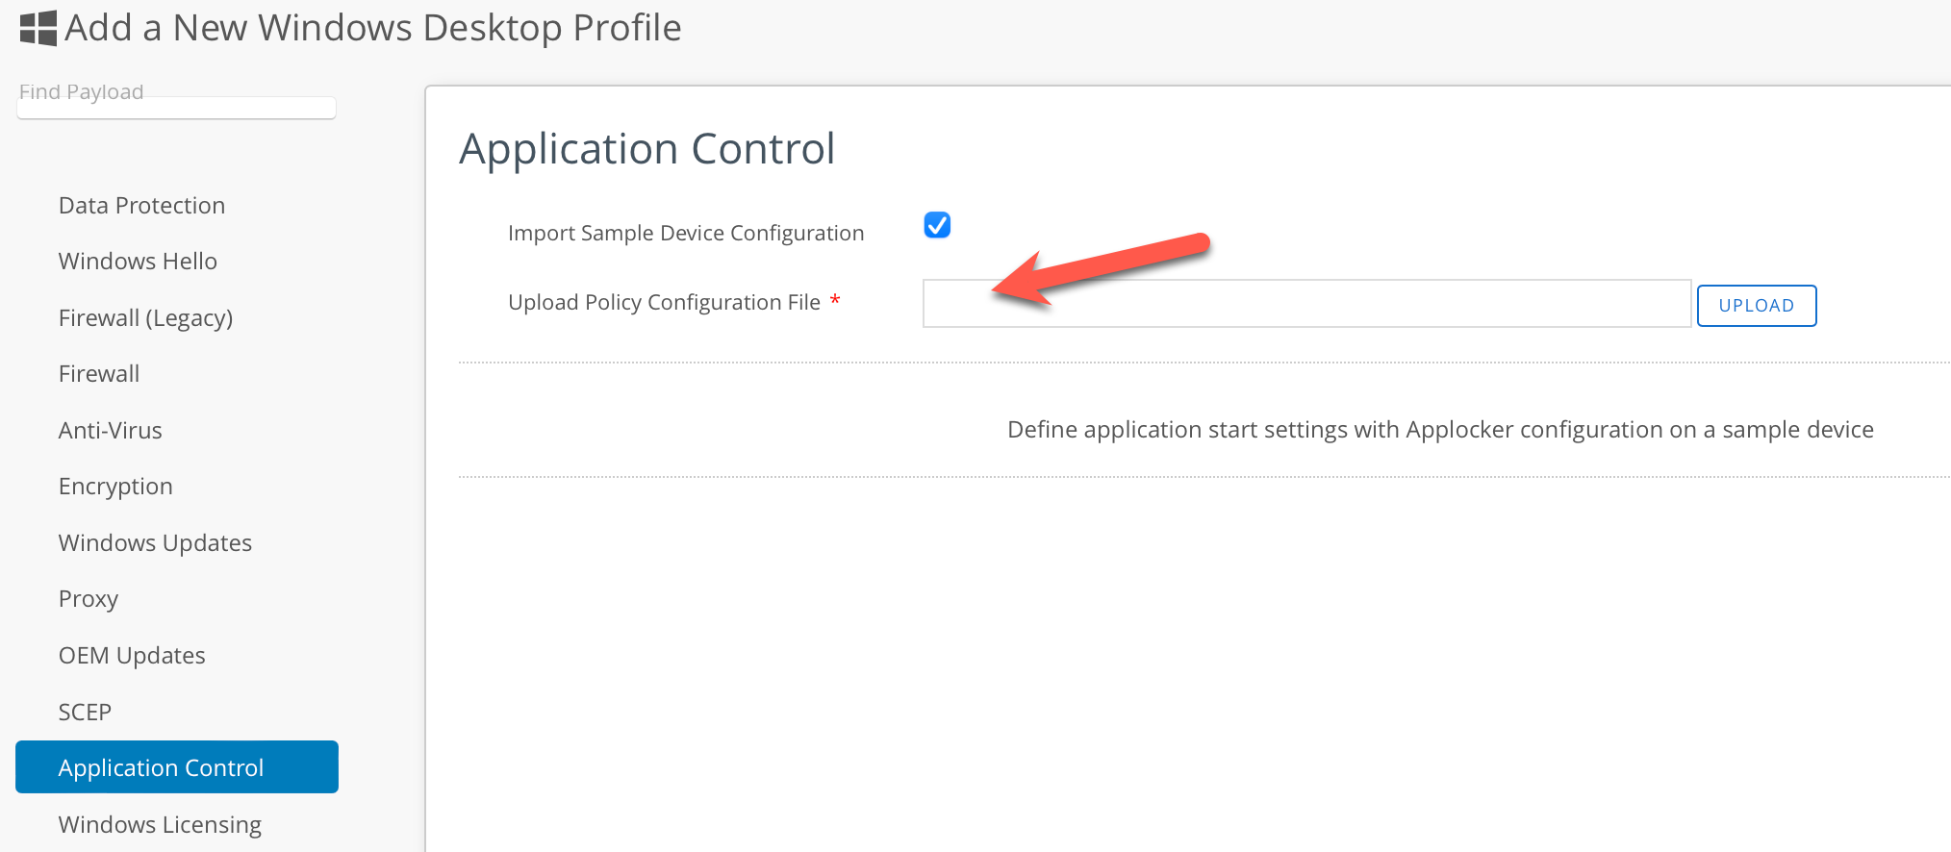Image resolution: width=1951 pixels, height=852 pixels.
Task: Open the Encryption payload
Action: pos(115,487)
